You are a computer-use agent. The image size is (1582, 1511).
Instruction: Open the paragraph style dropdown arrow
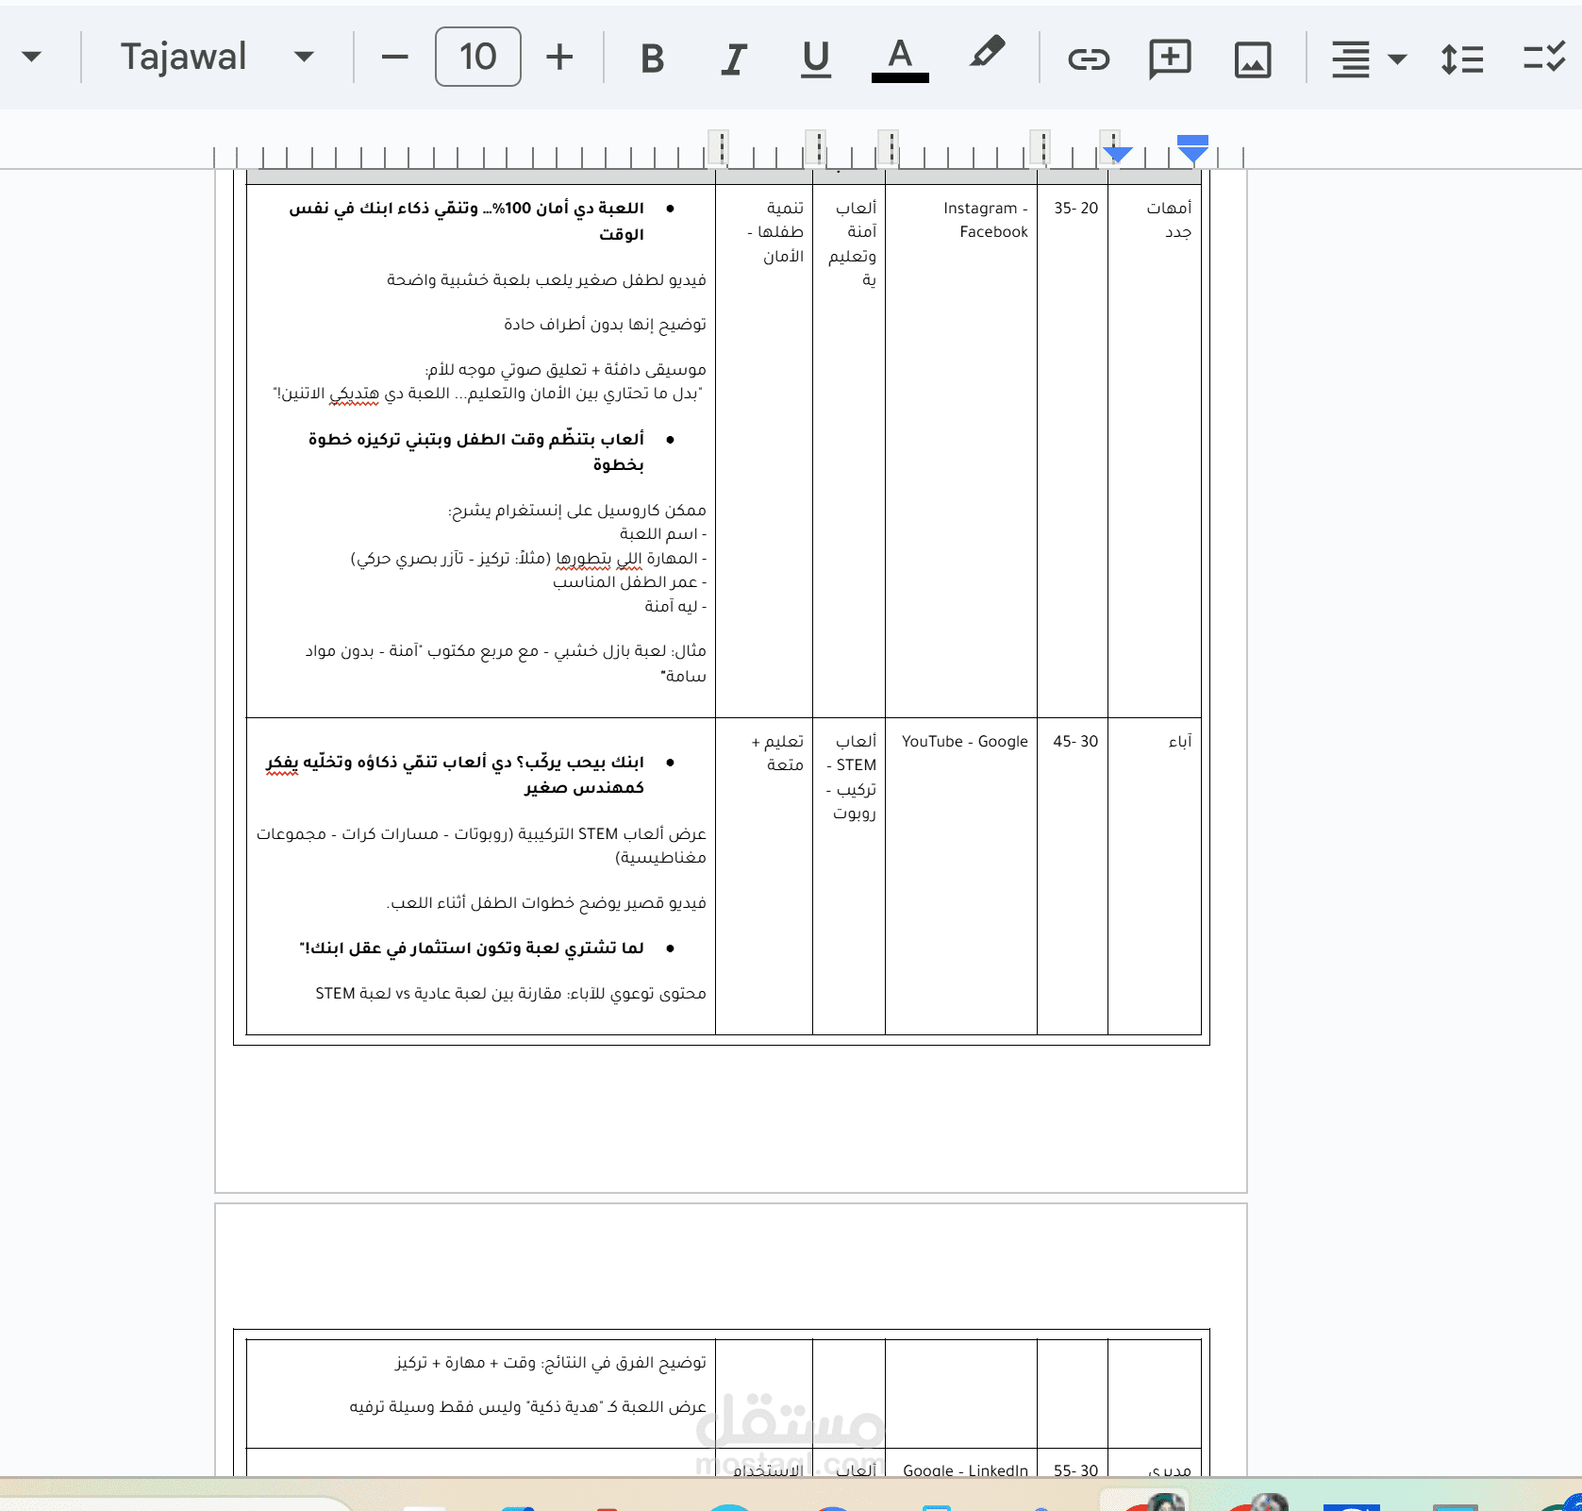pos(32,57)
